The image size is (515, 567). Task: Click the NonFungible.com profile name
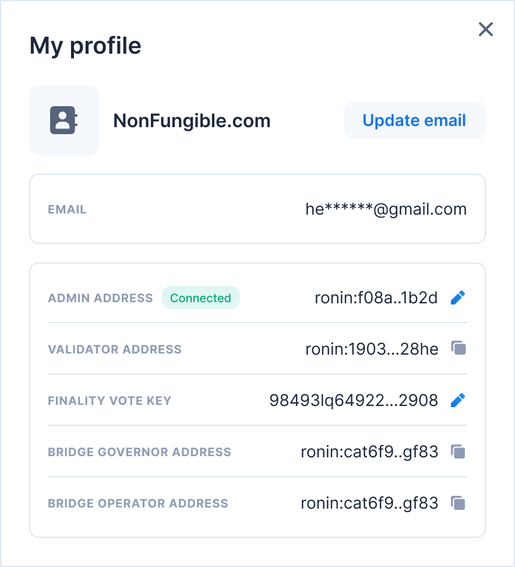click(x=192, y=121)
